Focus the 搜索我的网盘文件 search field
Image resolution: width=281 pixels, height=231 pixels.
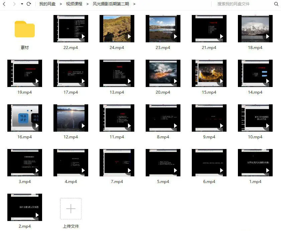(x=241, y=4)
